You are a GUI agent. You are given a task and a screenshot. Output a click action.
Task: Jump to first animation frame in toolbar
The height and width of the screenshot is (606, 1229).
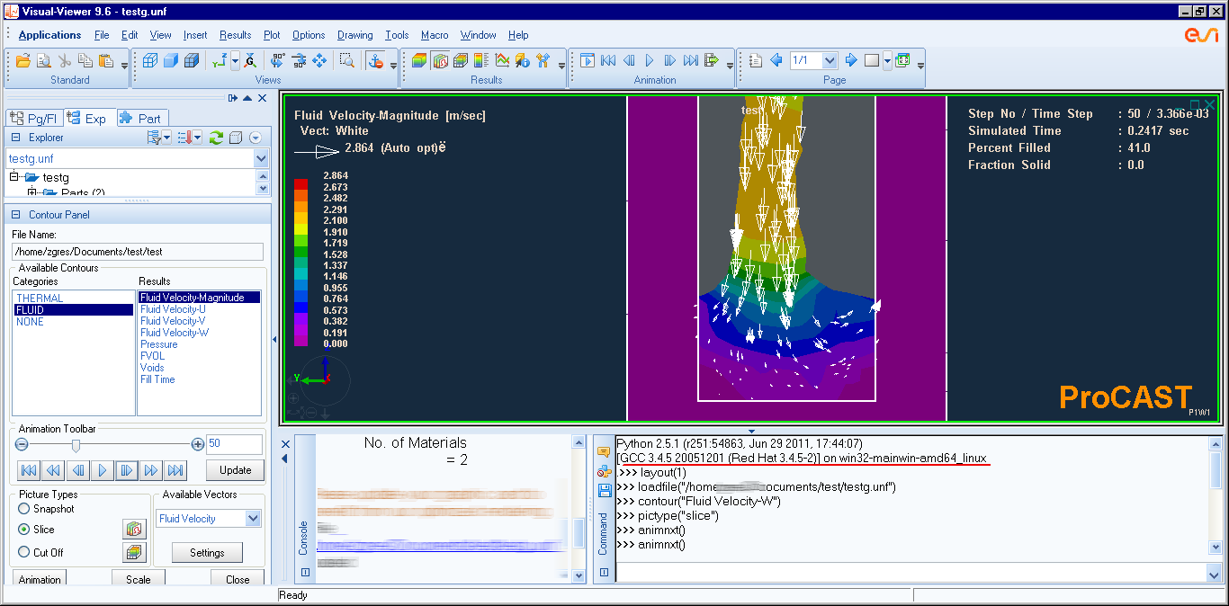point(608,61)
